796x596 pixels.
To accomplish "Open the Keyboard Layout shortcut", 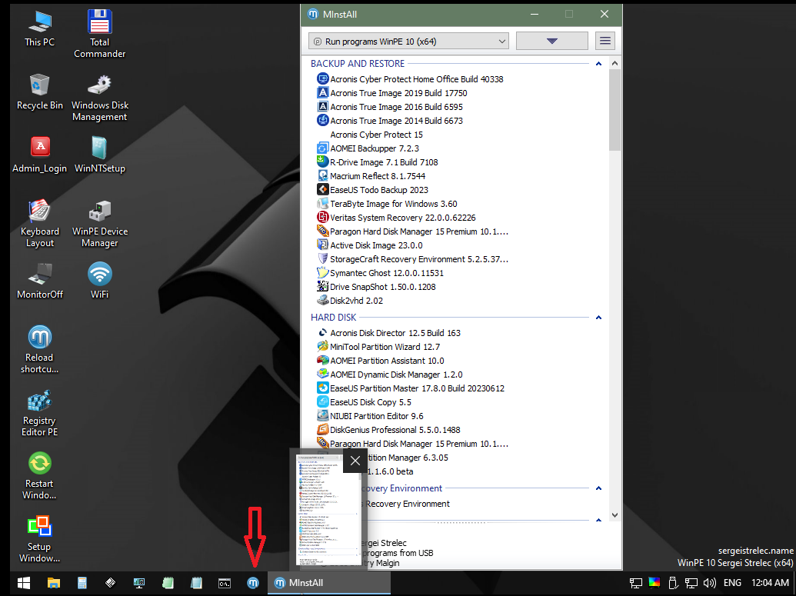I will (x=39, y=223).
